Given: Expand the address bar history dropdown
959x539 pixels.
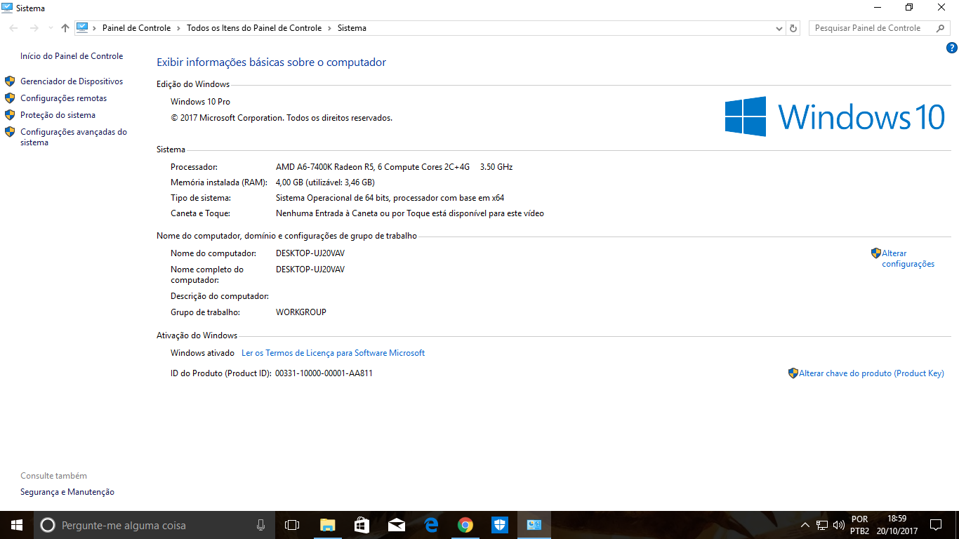Looking at the screenshot, I should pos(779,29).
